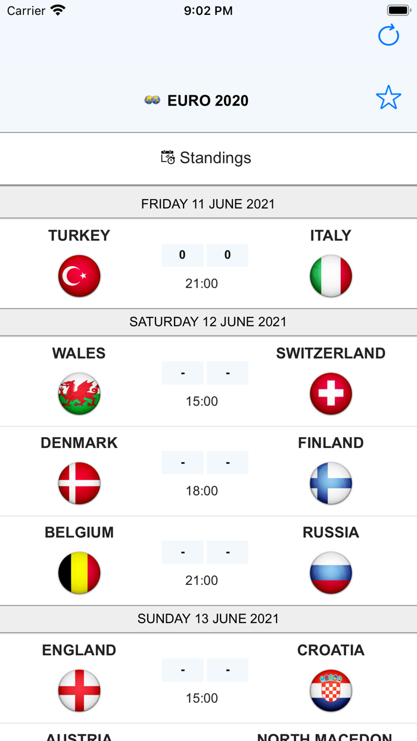Tap the Italy flag icon
This screenshot has width=417, height=741.
[331, 276]
